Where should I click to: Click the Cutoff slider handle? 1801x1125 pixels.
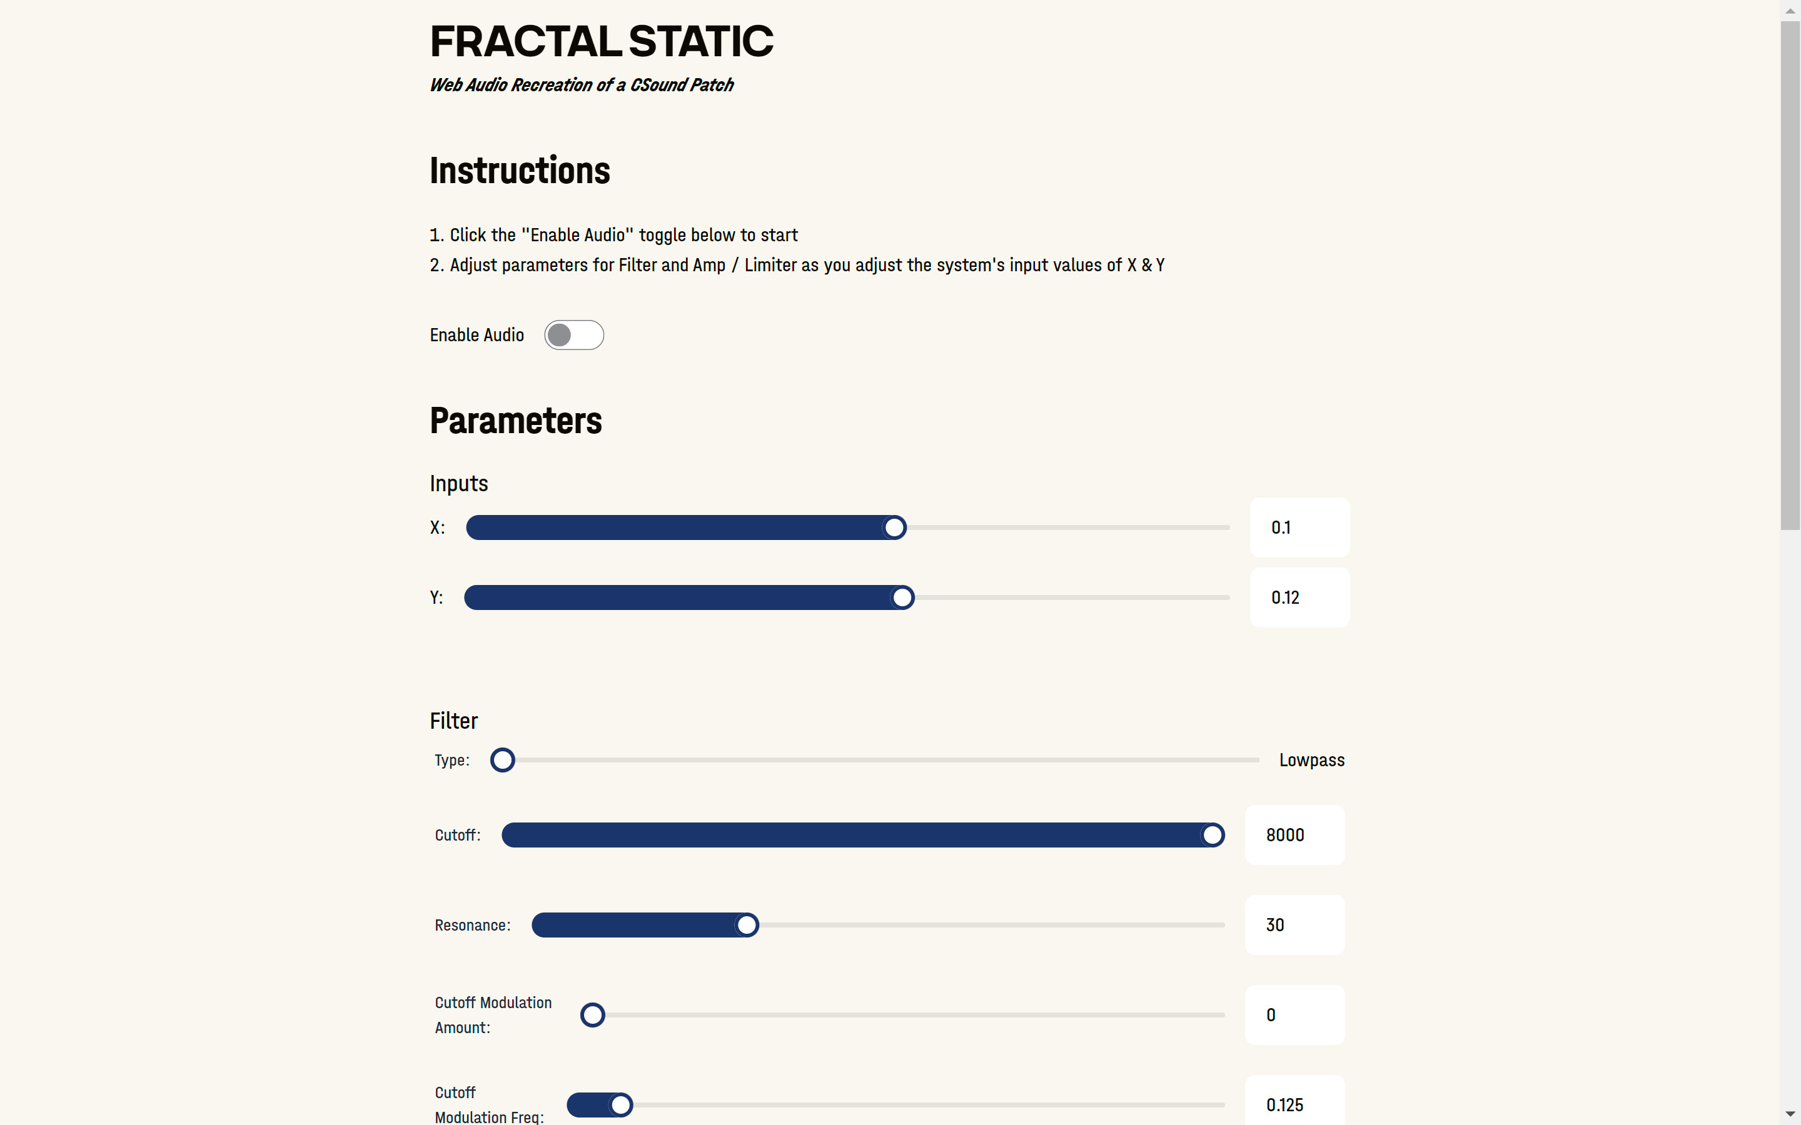click(1213, 835)
